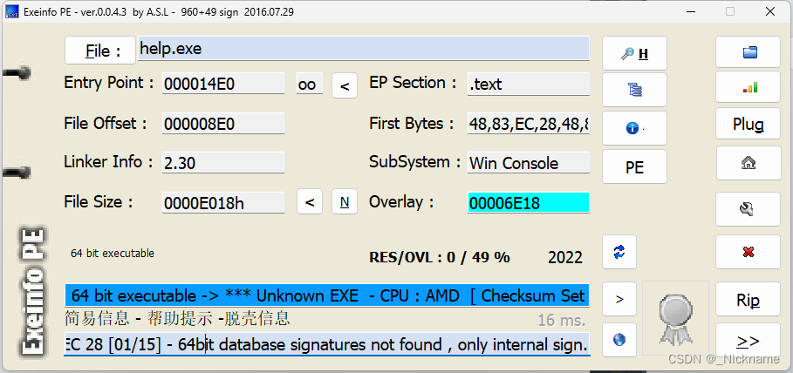Click the File Size value 0000E018h

[223, 203]
